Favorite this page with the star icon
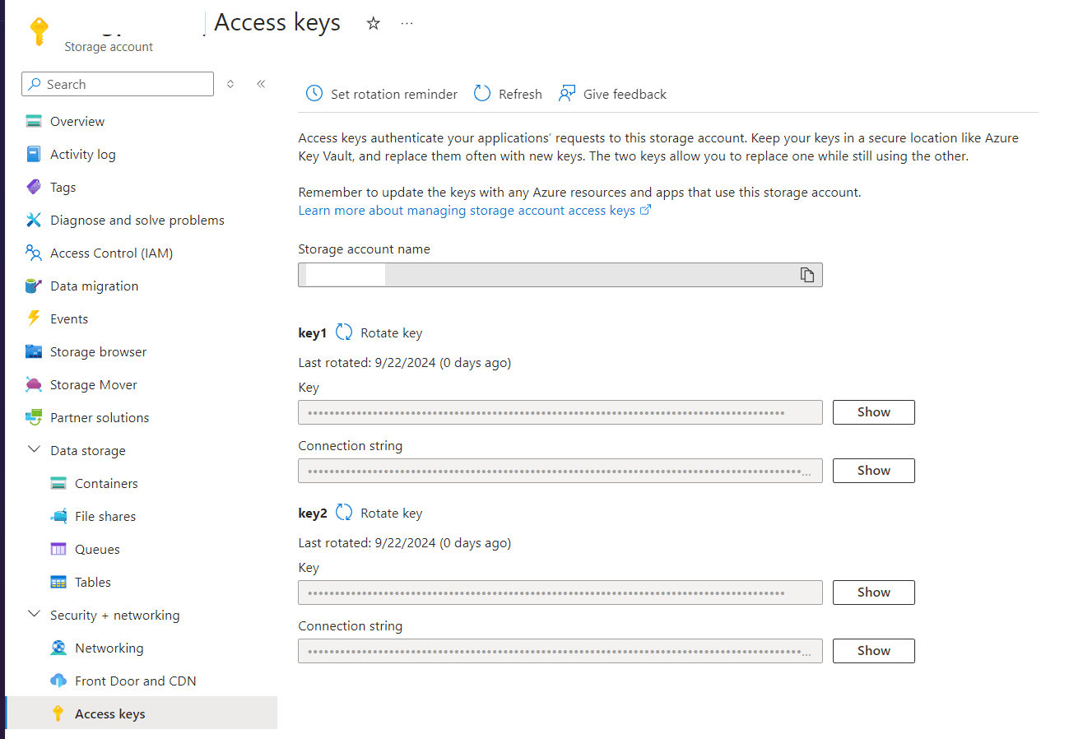The image size is (1069, 739). tap(374, 23)
